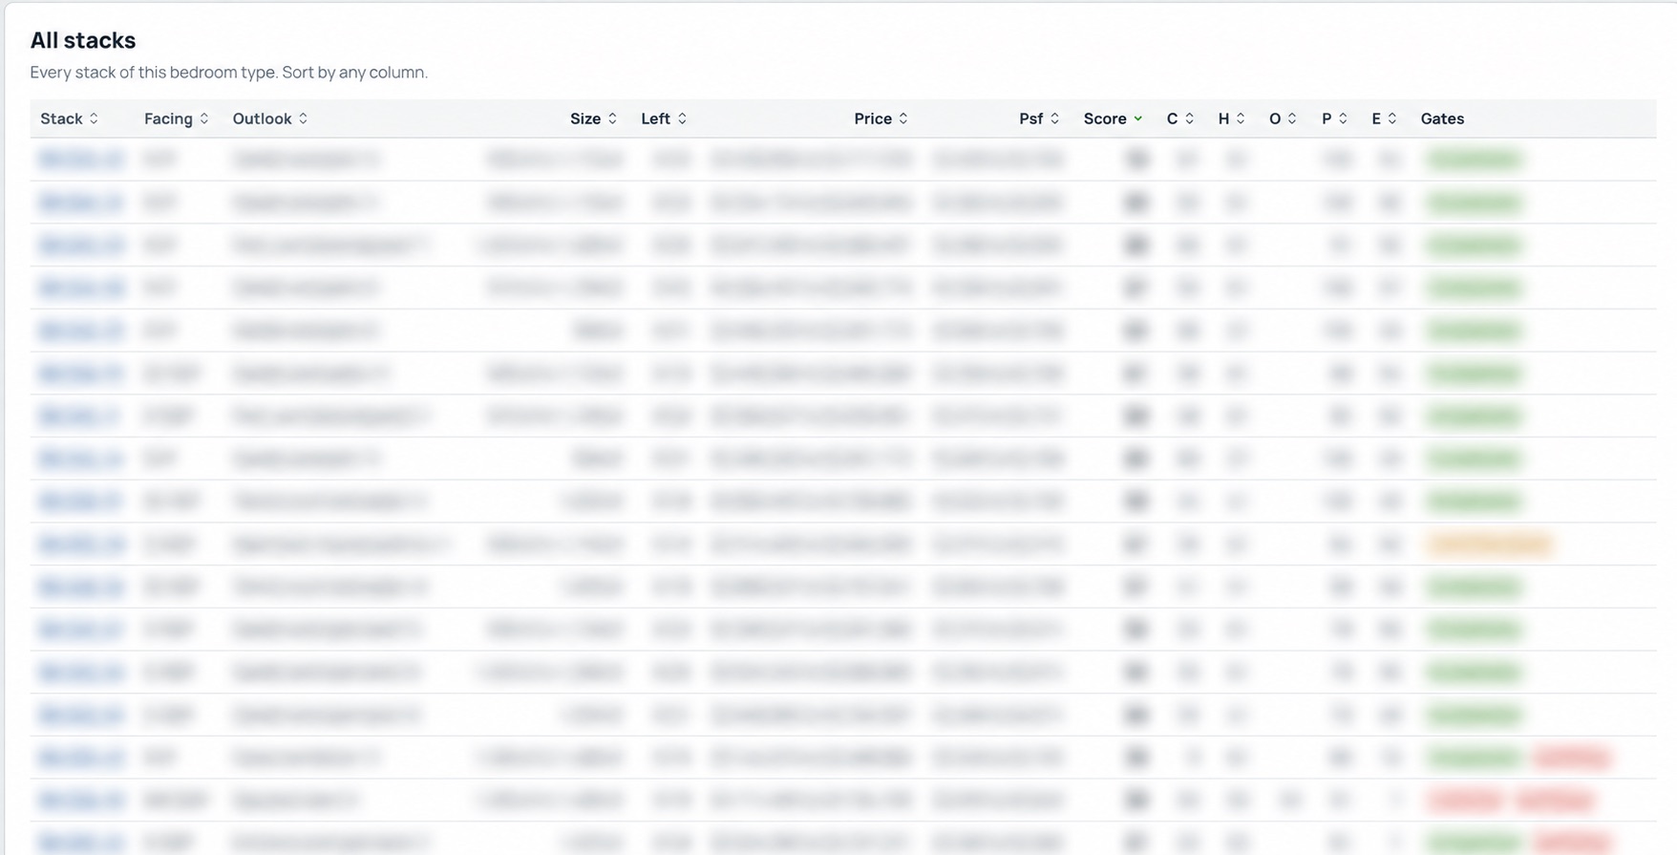This screenshot has height=855, width=1677.
Task: Click the 'Every stack of this bedroom type' subtitle
Action: pyautogui.click(x=228, y=73)
